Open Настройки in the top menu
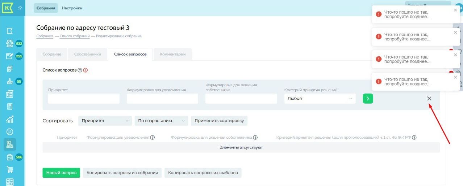 [72, 8]
